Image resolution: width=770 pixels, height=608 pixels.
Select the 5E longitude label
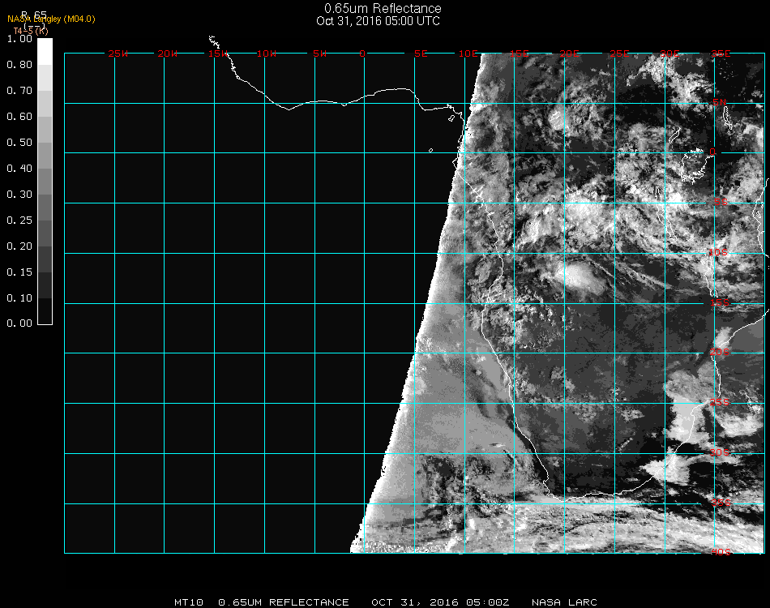[421, 54]
